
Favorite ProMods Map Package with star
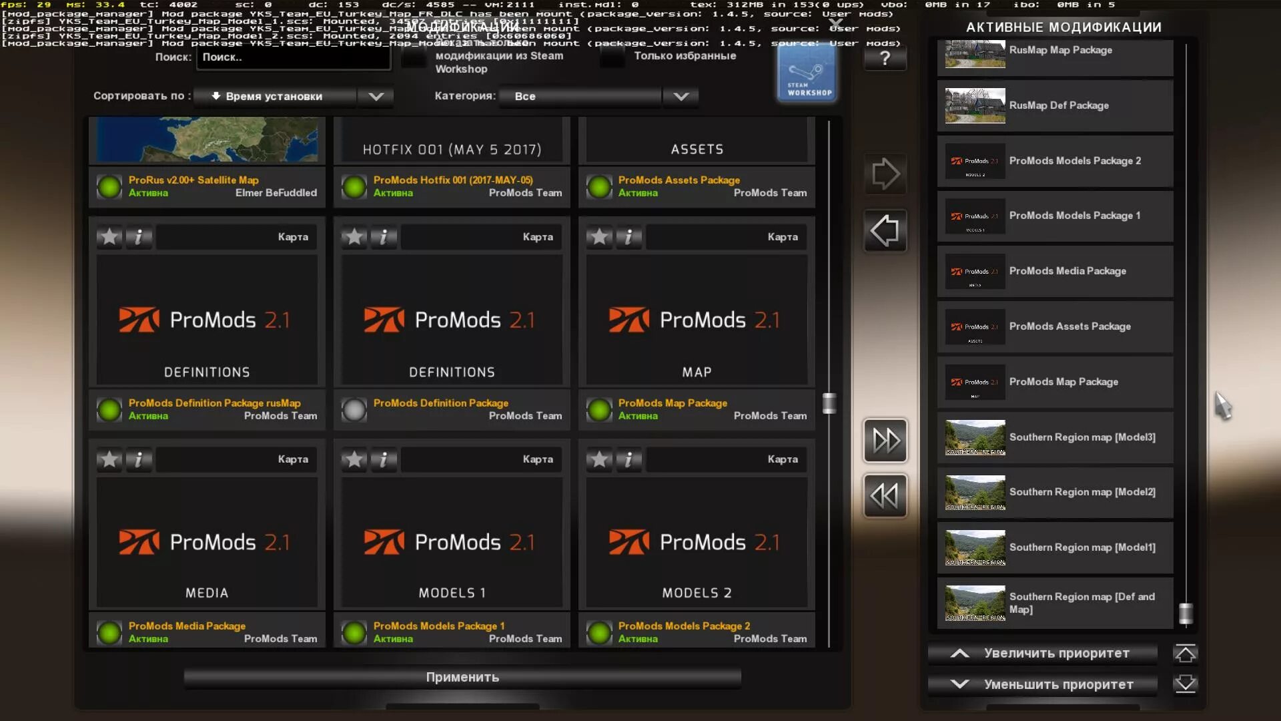(x=599, y=236)
